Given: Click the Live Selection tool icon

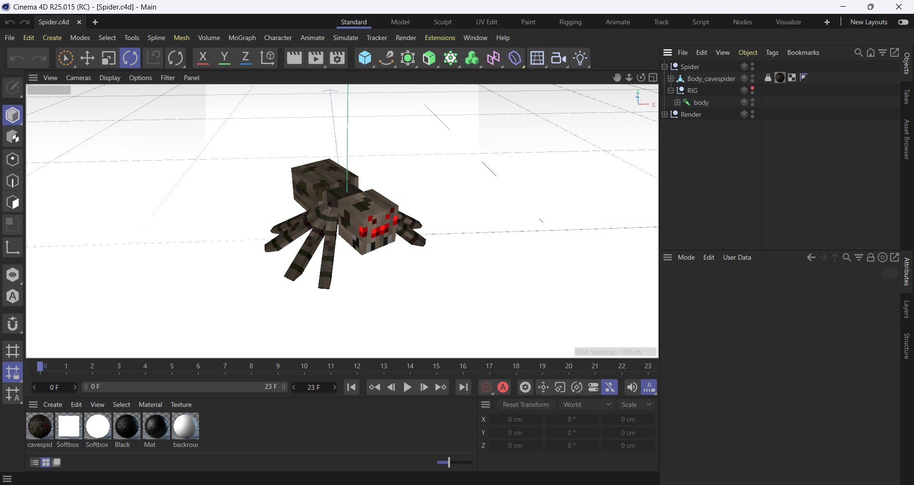Looking at the screenshot, I should tap(65, 58).
